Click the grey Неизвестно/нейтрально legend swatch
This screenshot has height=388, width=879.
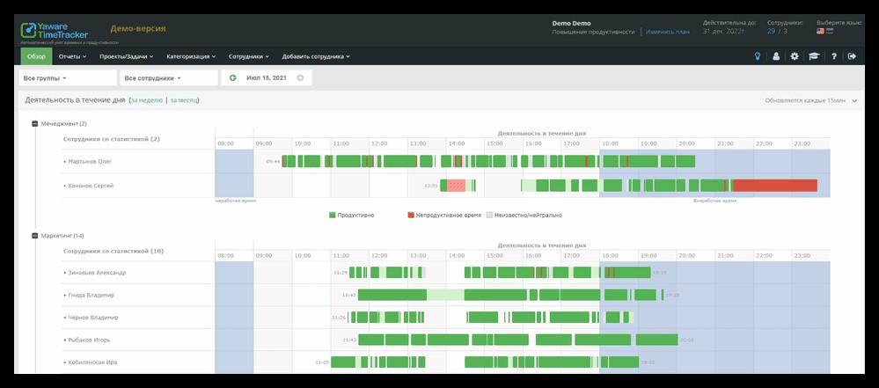489,215
